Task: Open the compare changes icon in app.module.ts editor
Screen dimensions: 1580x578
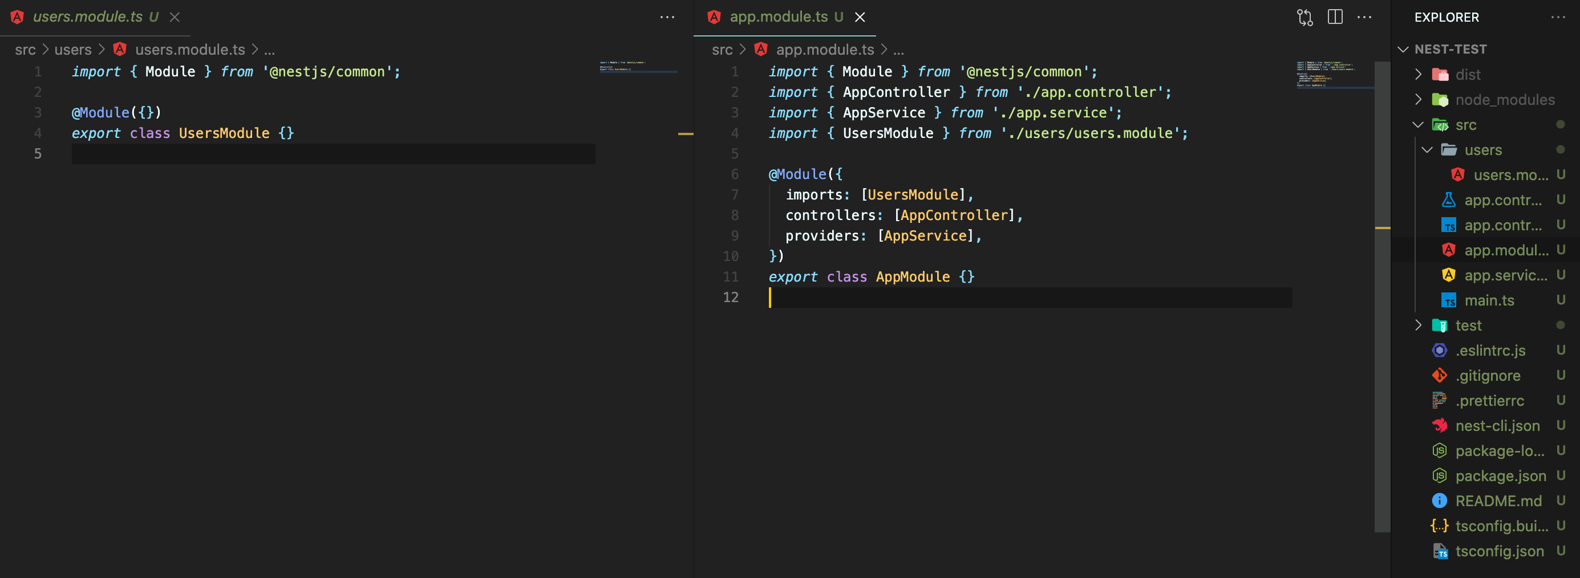Action: tap(1304, 17)
